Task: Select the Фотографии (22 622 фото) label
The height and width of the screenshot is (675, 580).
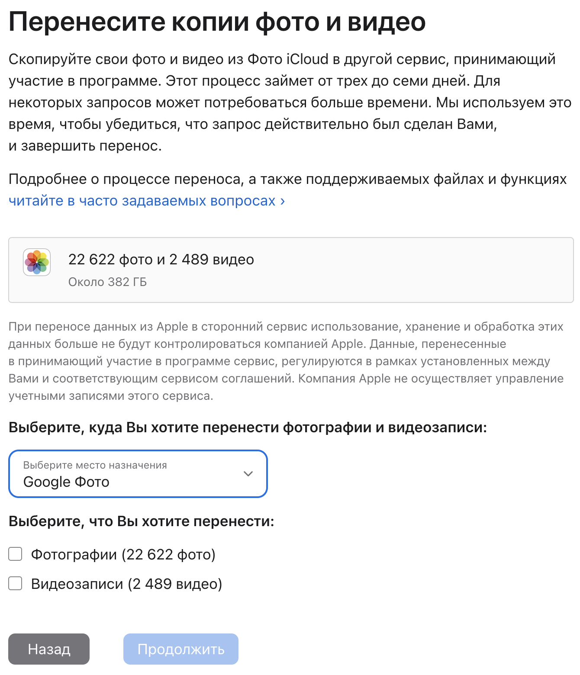Action: pos(123,554)
